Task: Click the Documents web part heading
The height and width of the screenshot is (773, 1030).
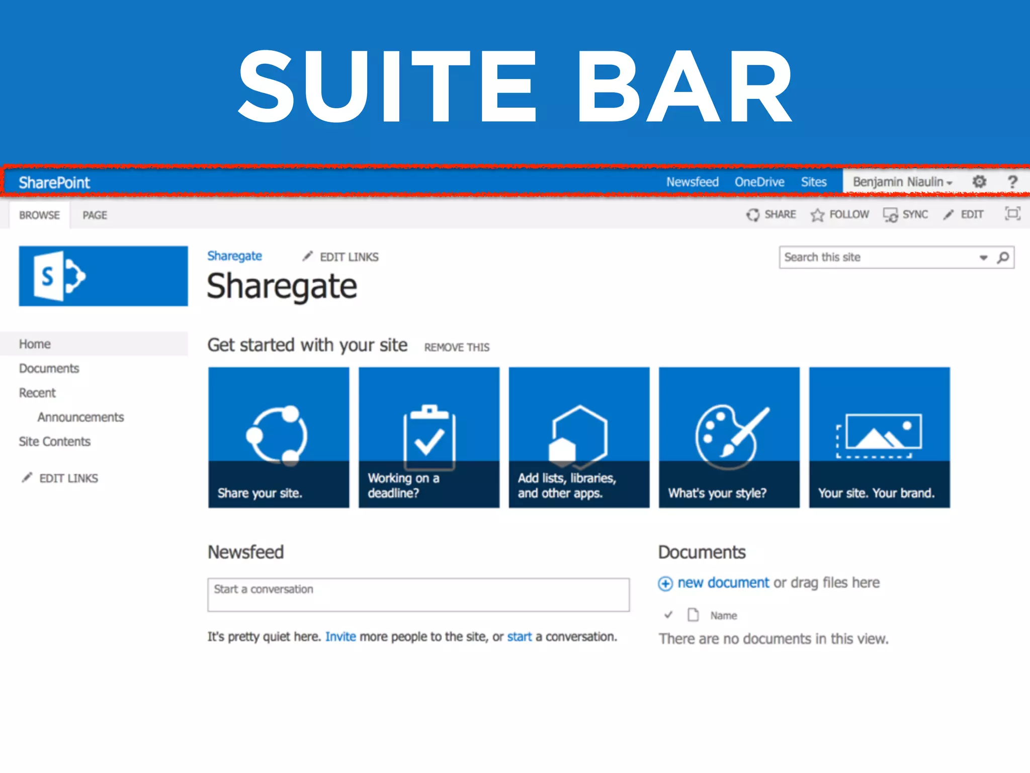Action: click(702, 553)
